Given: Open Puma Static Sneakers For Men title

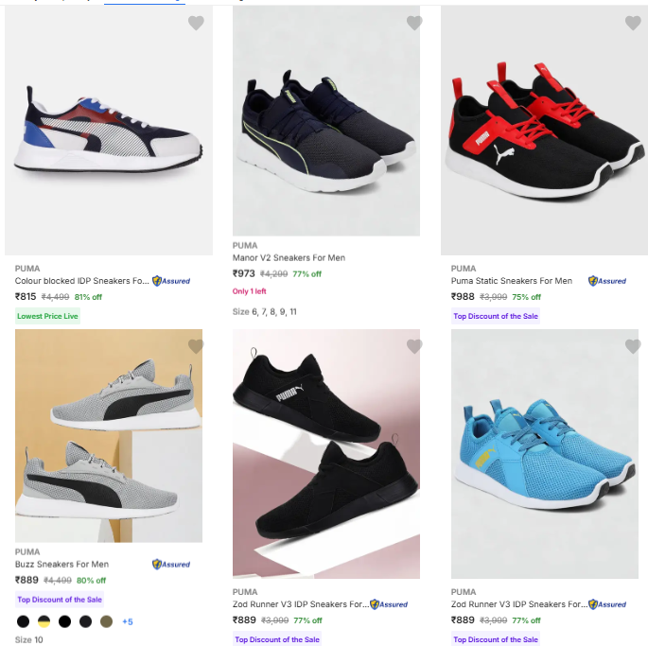Looking at the screenshot, I should pyautogui.click(x=511, y=281).
